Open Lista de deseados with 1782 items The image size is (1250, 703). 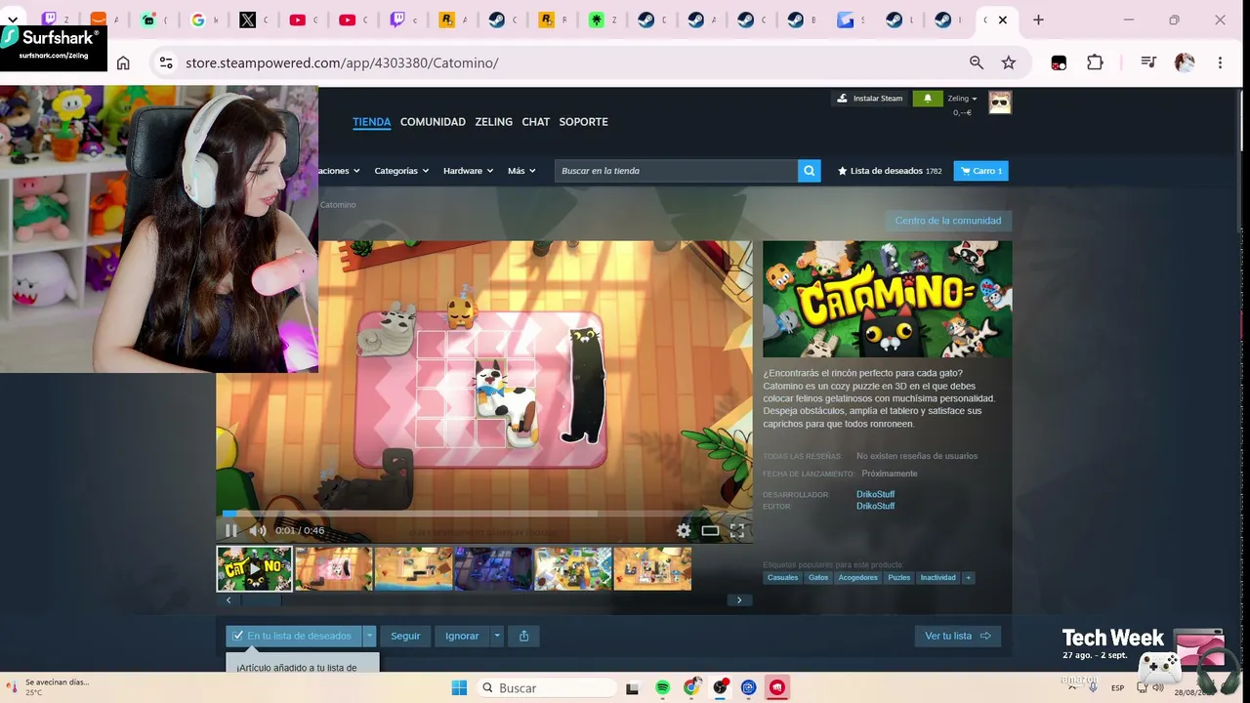tap(890, 171)
